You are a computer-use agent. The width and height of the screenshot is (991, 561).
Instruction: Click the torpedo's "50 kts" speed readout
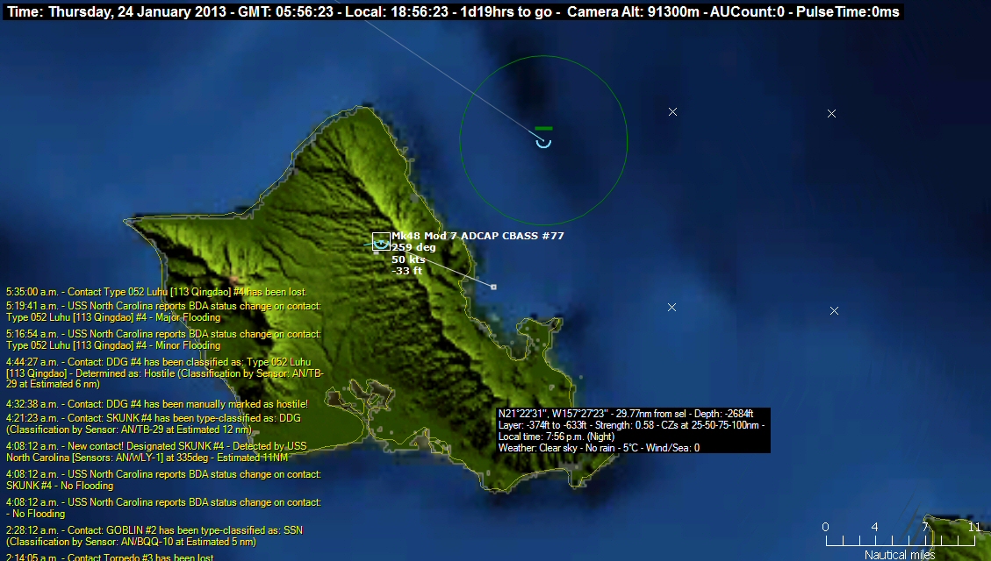click(x=408, y=259)
